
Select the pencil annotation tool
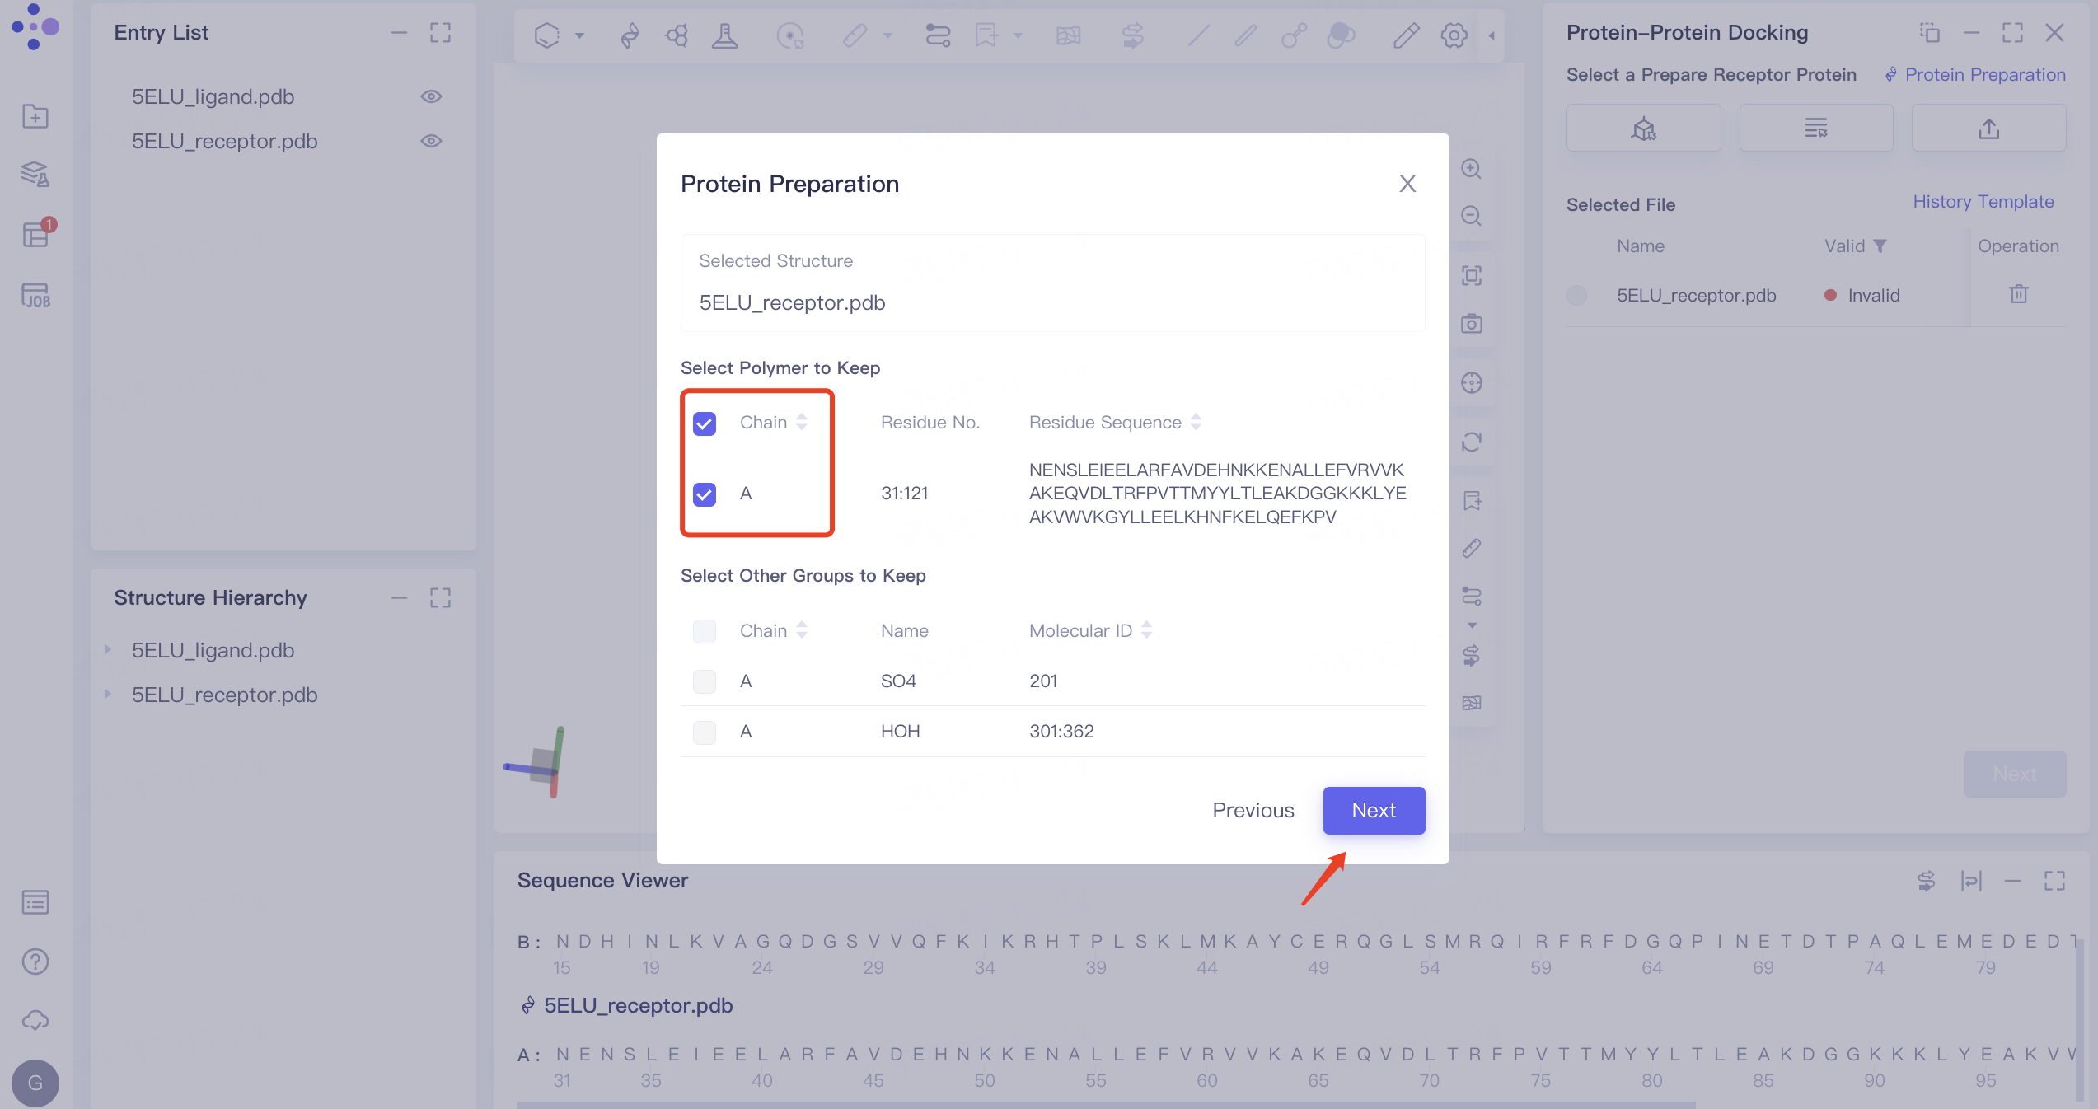coord(1406,35)
